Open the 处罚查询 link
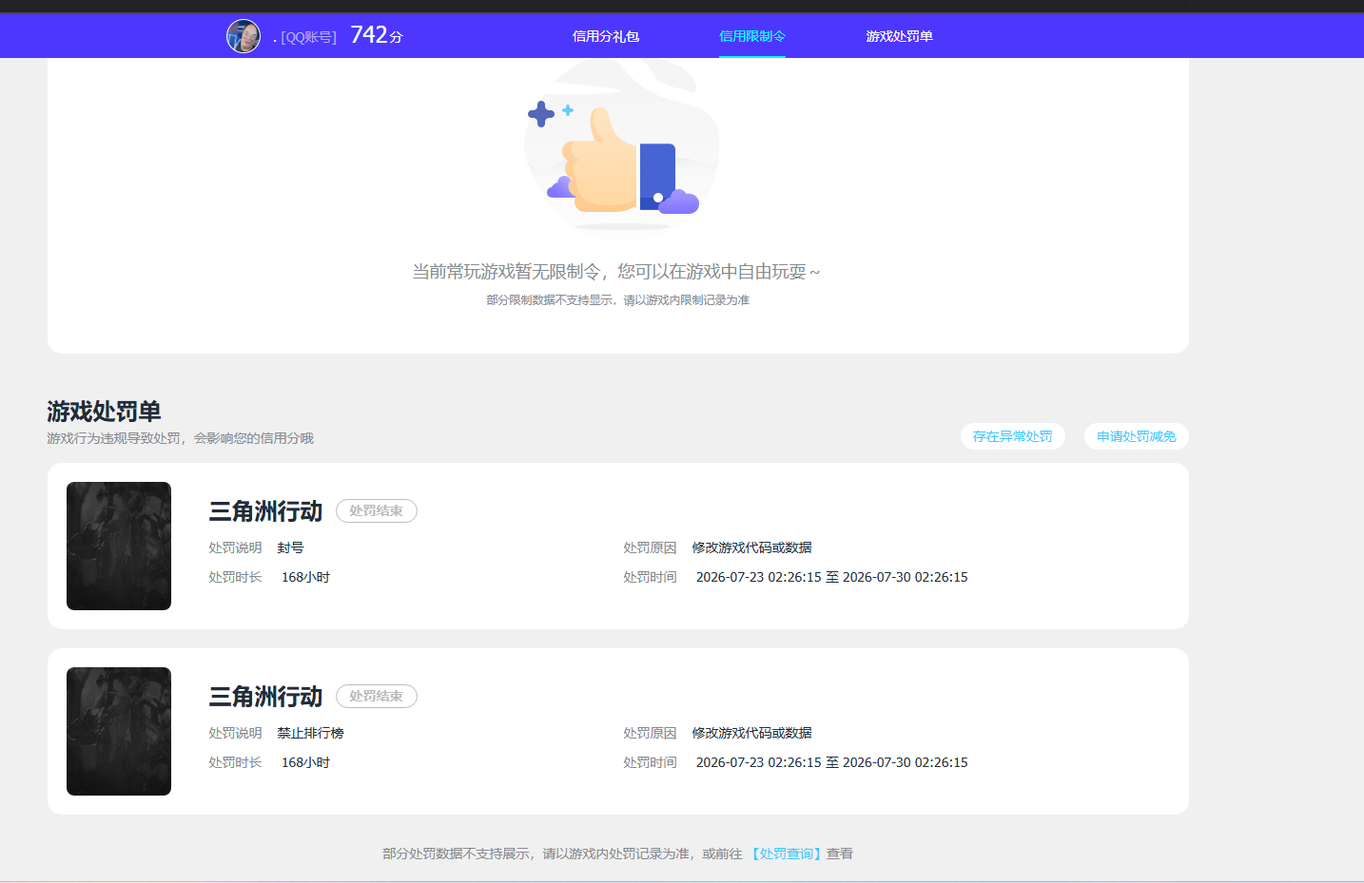 pyautogui.click(x=787, y=854)
